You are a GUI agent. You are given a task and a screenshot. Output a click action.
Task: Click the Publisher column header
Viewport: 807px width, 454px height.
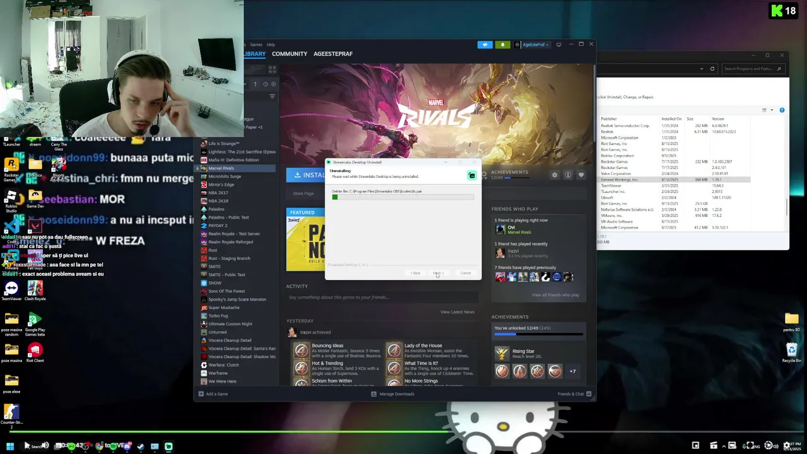[x=609, y=119]
